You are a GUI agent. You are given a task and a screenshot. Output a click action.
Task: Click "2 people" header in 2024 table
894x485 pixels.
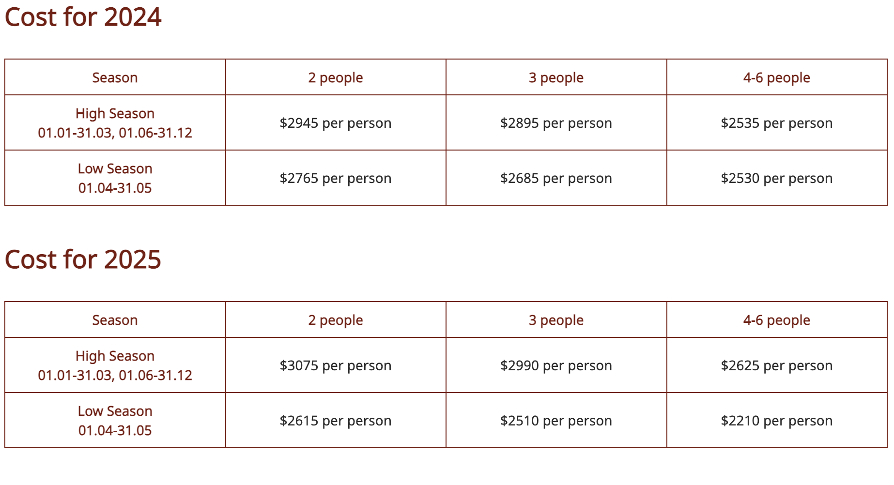tap(336, 78)
